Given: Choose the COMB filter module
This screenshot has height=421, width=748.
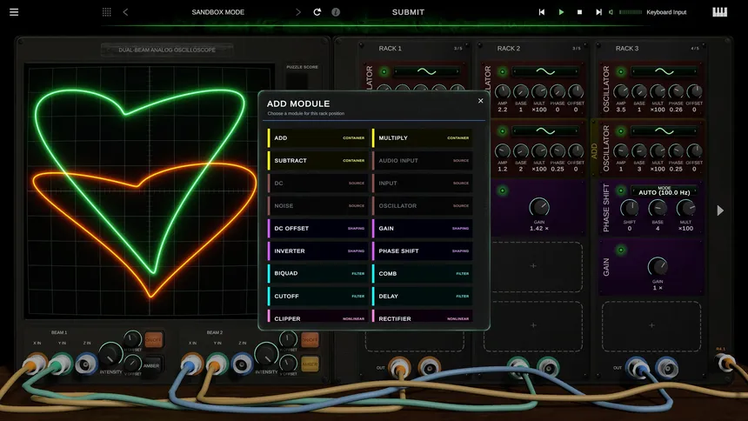Looking at the screenshot, I should 422,273.
